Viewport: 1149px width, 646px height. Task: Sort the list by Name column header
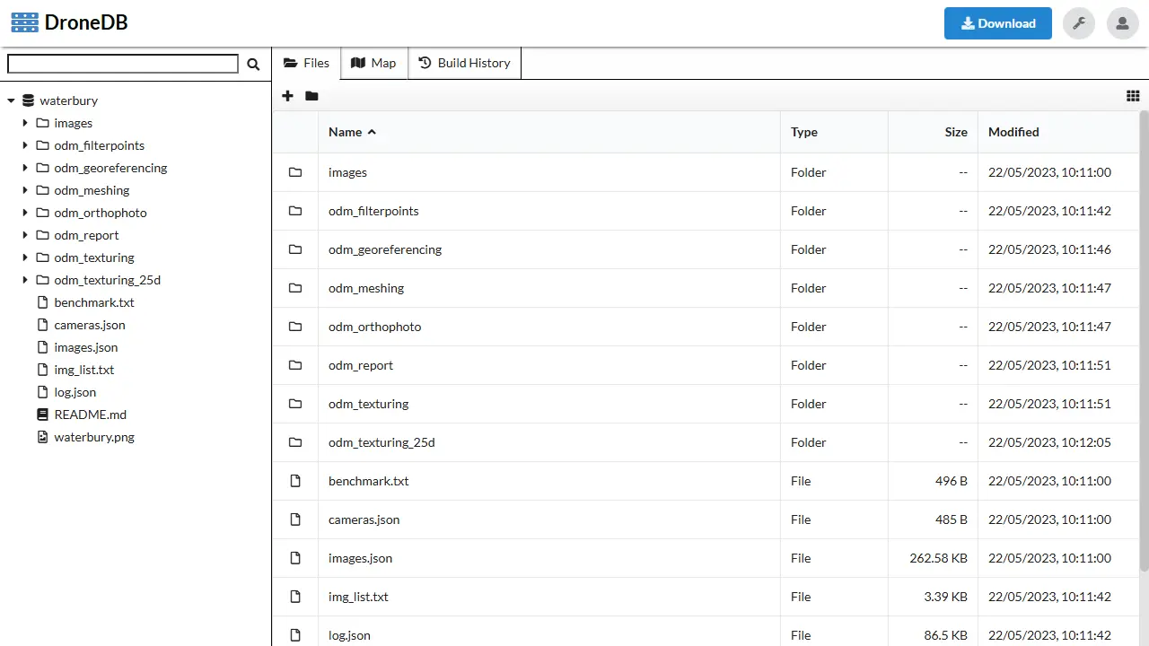pyautogui.click(x=346, y=132)
